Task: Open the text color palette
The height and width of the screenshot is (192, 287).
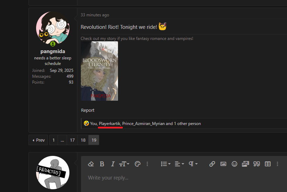Action: coord(137,164)
